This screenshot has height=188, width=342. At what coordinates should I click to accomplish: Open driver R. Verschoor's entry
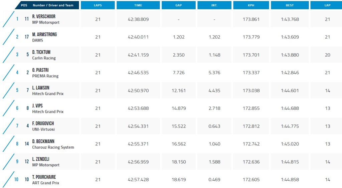pyautogui.click(x=44, y=17)
